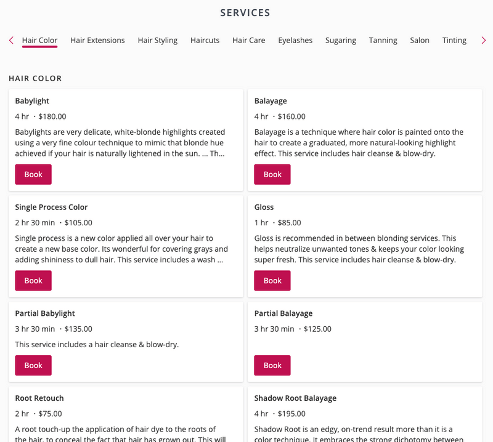
Task: Open the Eyelashes tab
Action: [295, 41]
